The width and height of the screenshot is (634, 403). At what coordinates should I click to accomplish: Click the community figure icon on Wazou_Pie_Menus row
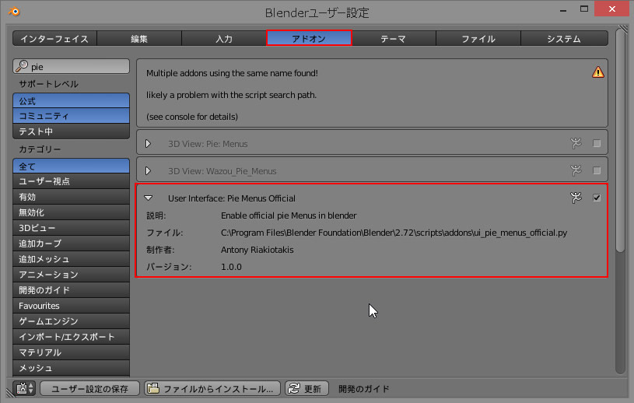tap(576, 170)
